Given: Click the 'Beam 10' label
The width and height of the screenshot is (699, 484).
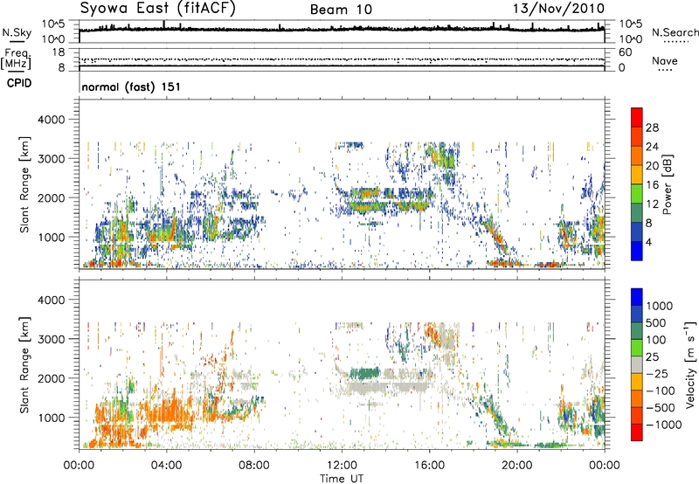Looking at the screenshot, I should [341, 10].
